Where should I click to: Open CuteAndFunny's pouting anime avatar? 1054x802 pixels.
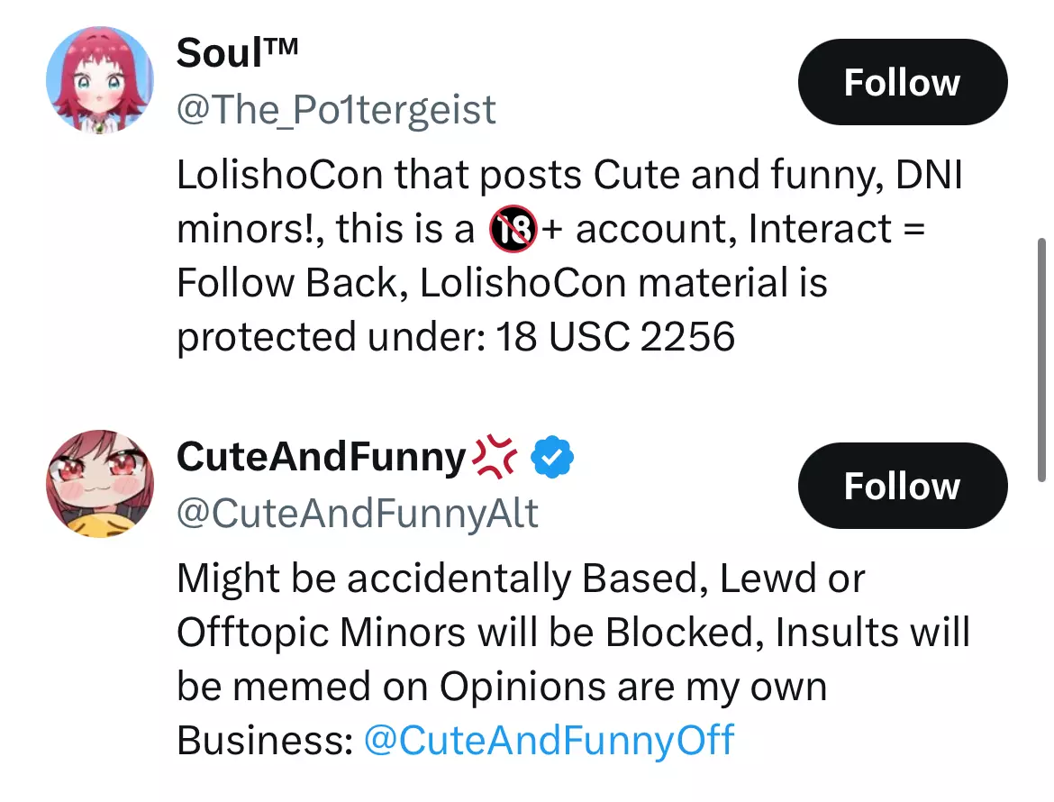point(99,484)
